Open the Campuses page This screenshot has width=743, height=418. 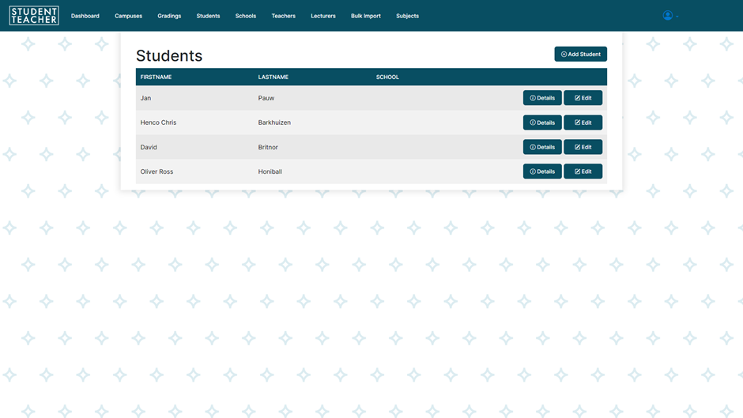point(128,16)
